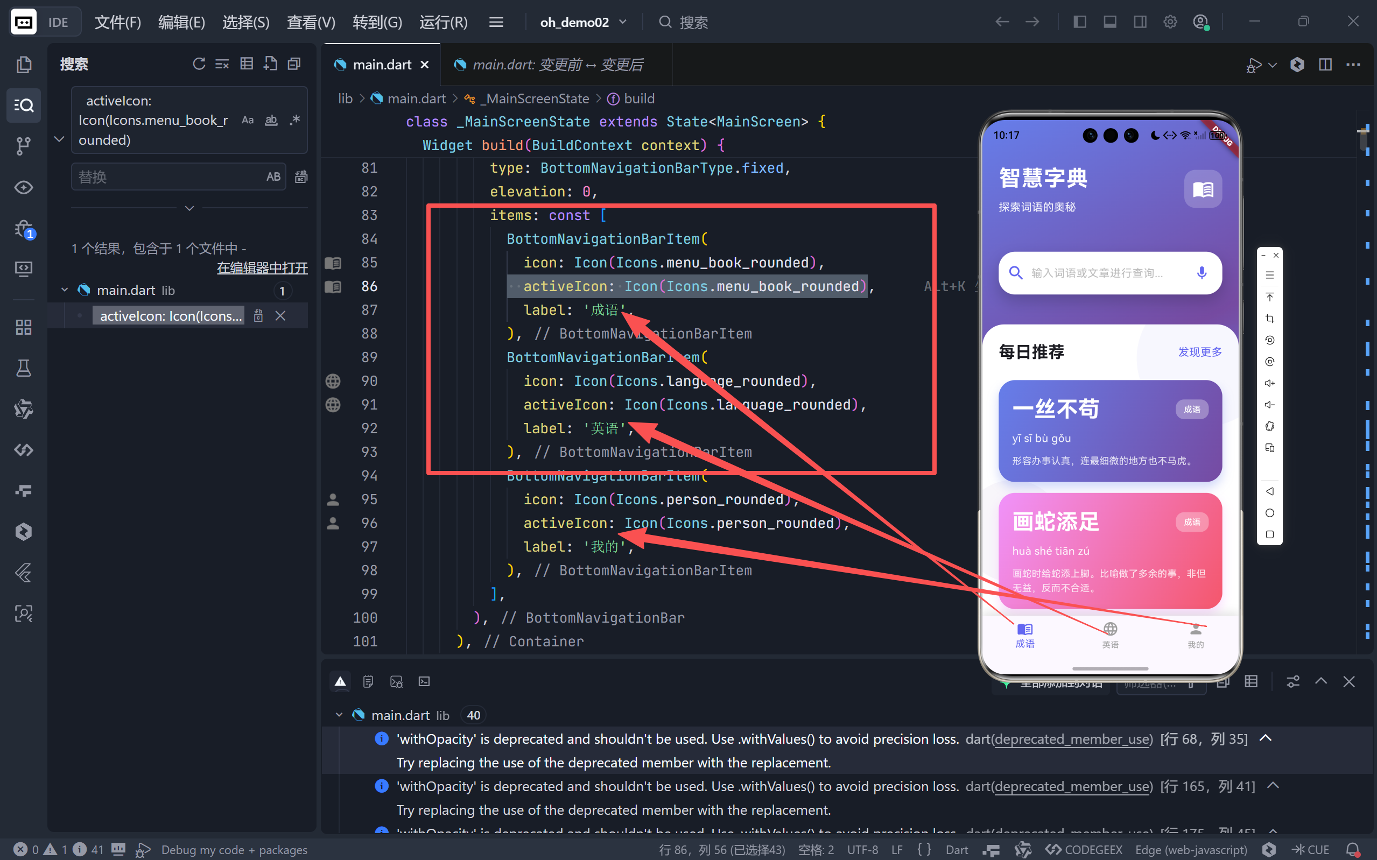
Task: Open the Testing flask view
Action: click(x=23, y=368)
